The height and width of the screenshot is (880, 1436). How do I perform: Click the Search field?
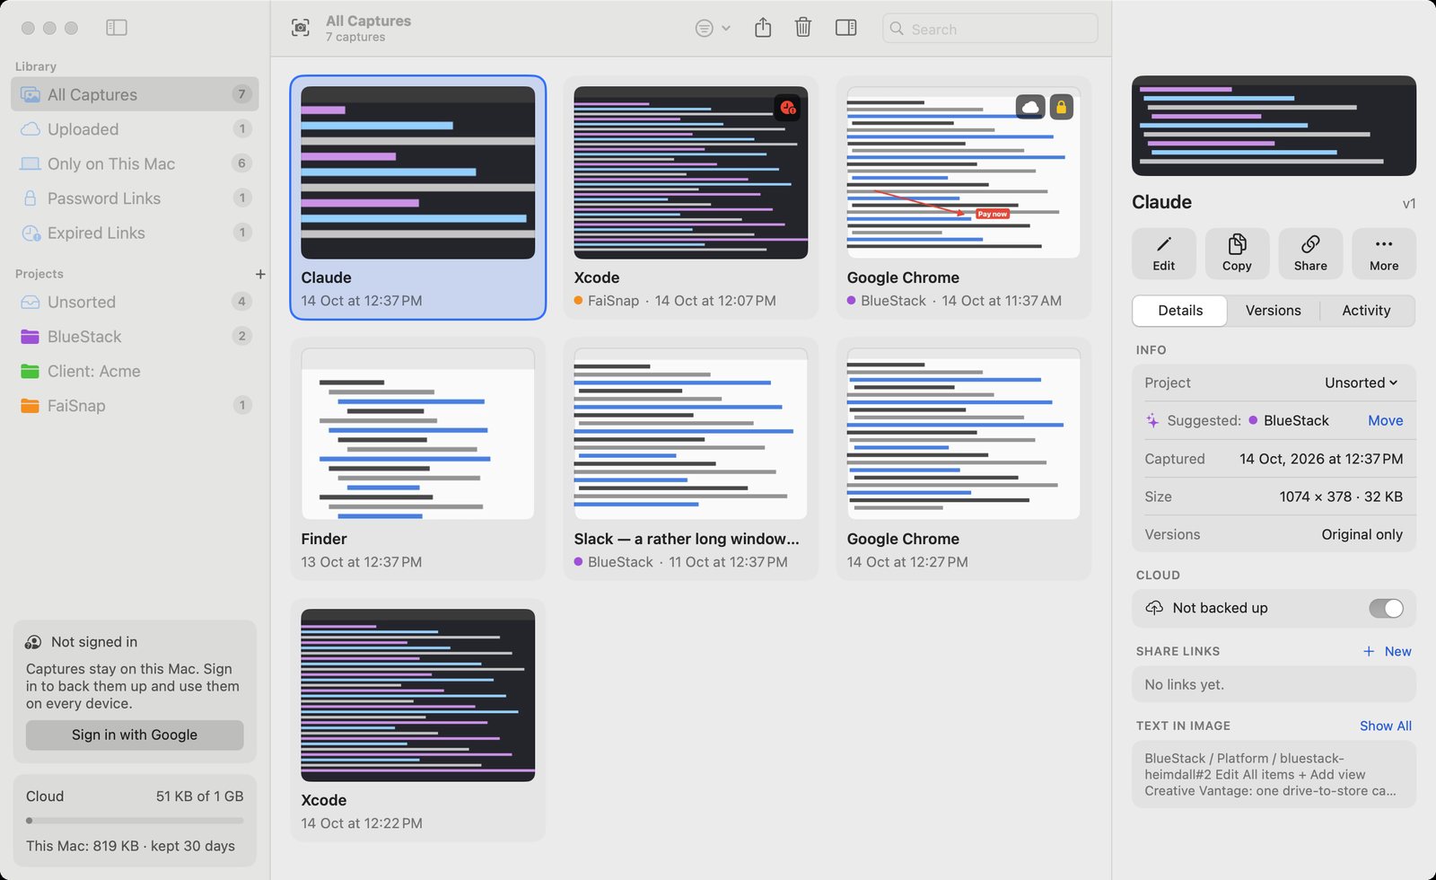990,29
